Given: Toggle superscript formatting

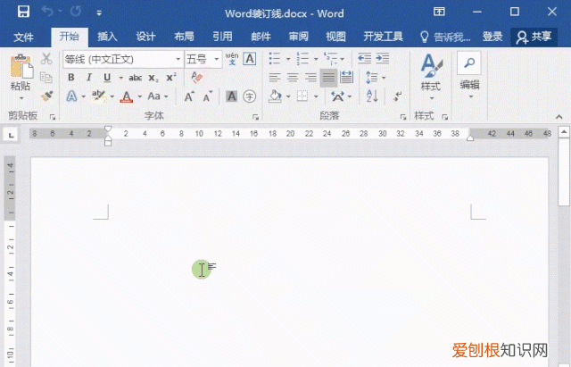Looking at the screenshot, I should coord(171,78).
